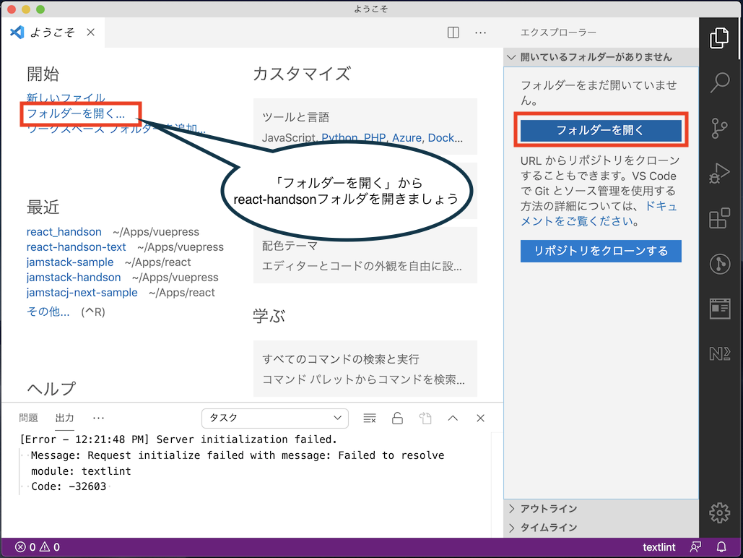This screenshot has height=558, width=743.
Task: Open the Run and Debug view icon
Action: [x=719, y=173]
